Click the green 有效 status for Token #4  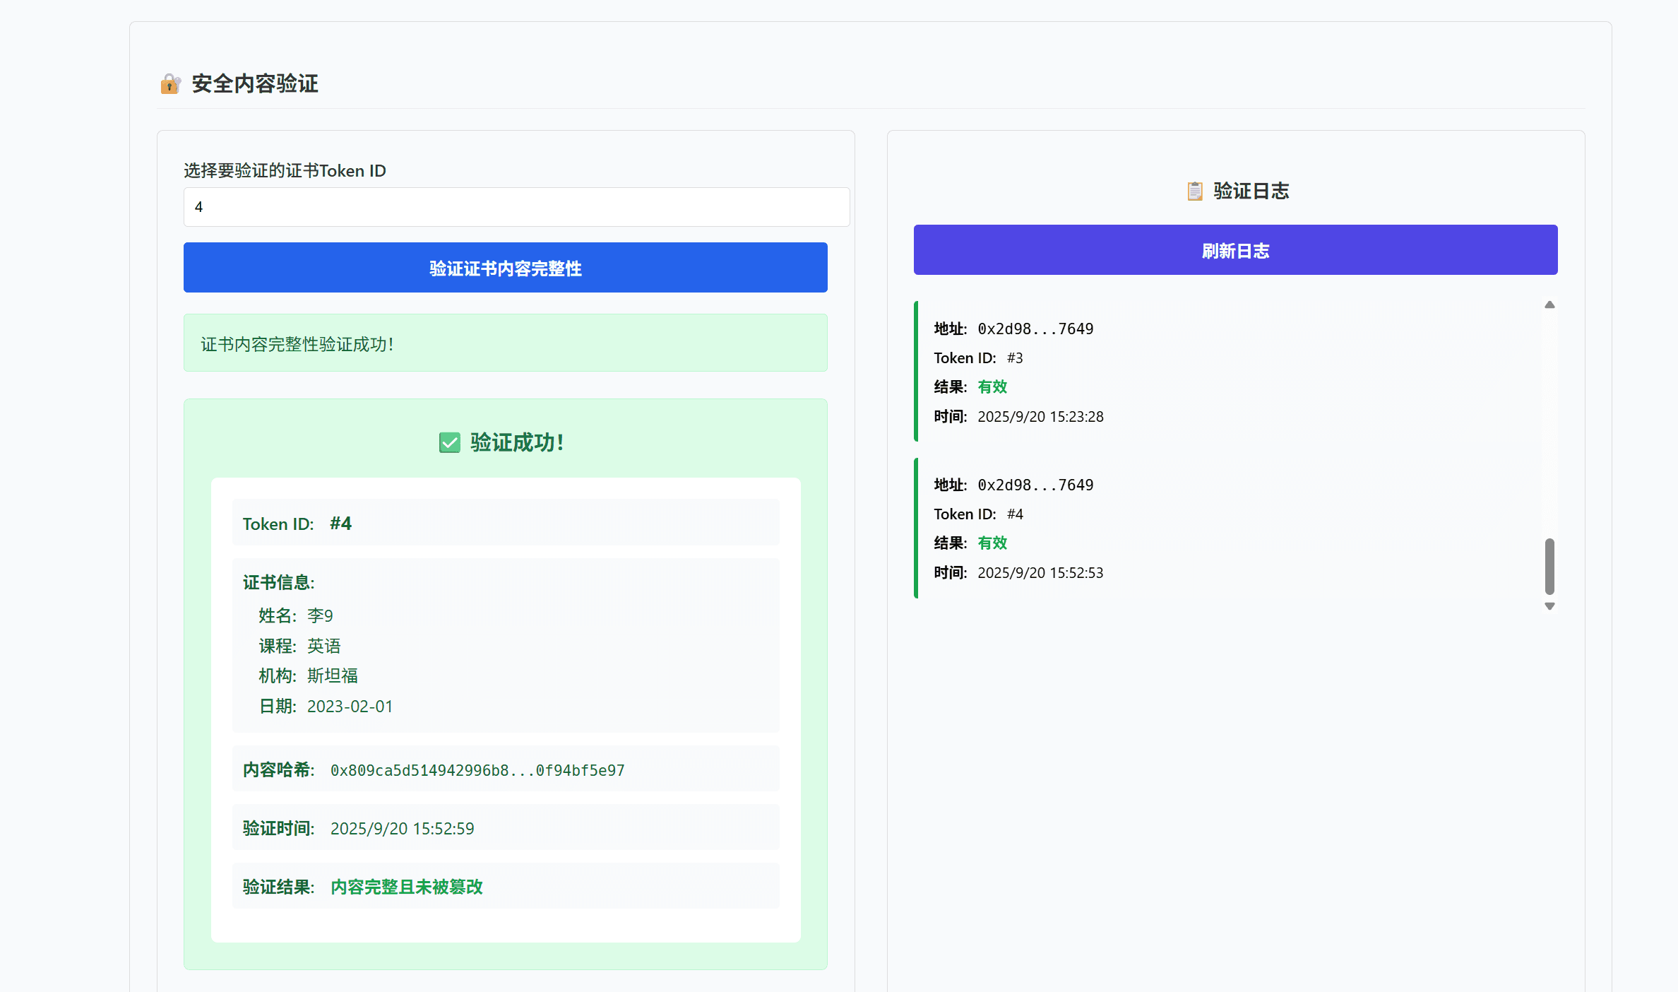click(x=992, y=543)
